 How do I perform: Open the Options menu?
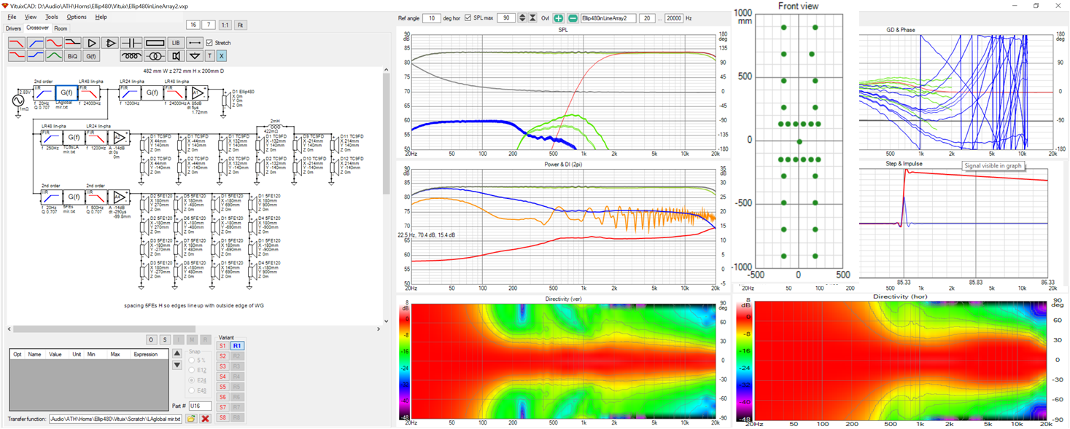[77, 17]
